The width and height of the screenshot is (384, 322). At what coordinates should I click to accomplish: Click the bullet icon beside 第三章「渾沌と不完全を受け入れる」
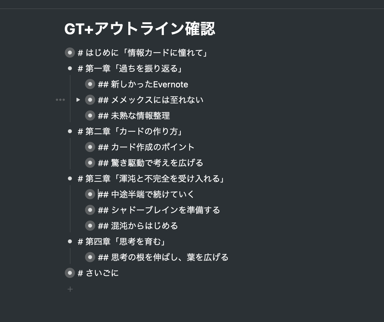click(x=70, y=178)
